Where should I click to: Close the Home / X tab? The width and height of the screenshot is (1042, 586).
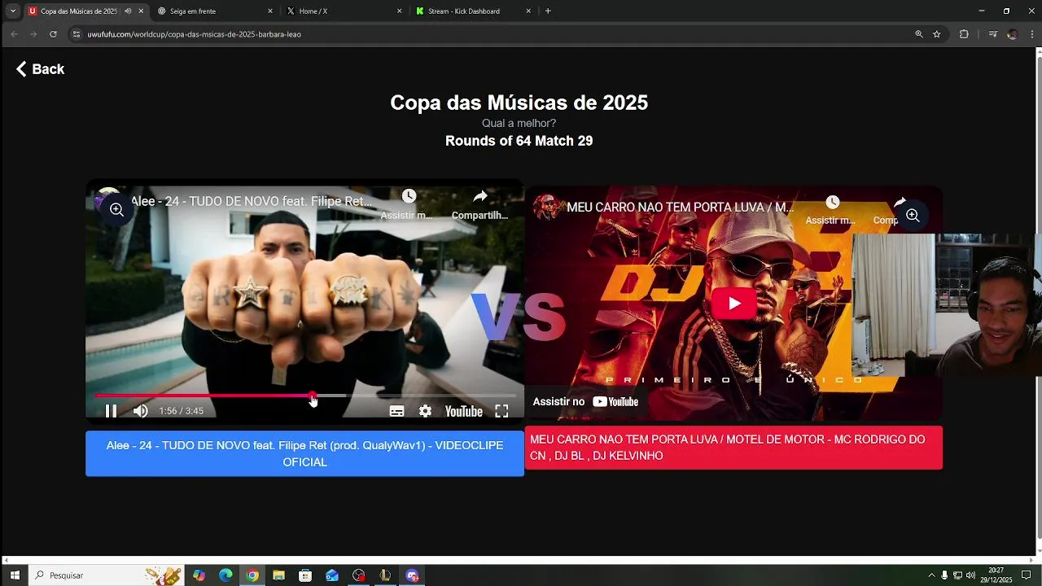click(400, 11)
